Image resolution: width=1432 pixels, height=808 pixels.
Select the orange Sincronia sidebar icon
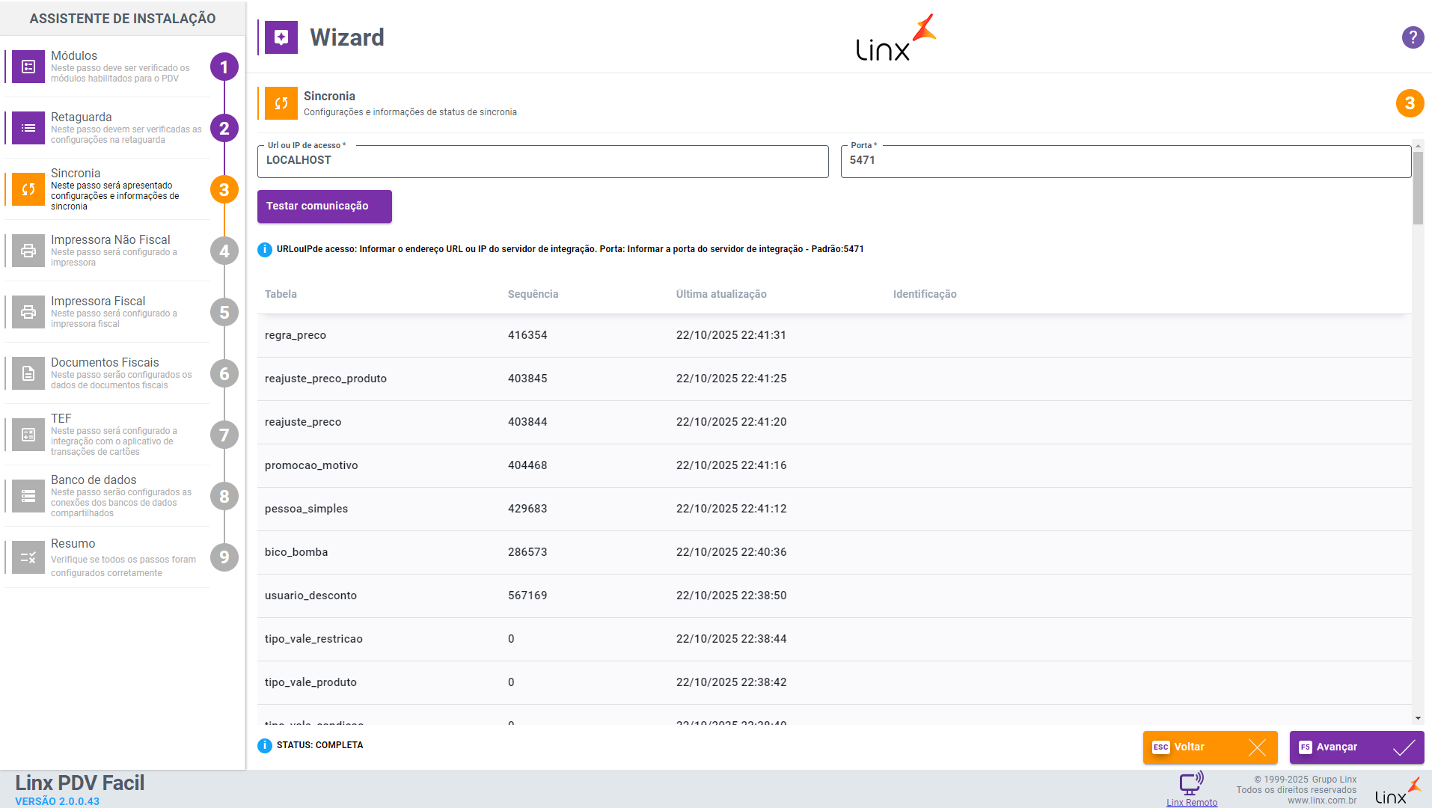point(28,189)
